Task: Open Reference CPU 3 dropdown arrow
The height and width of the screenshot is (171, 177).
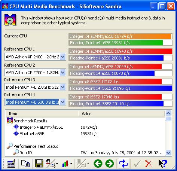Action: click(x=62, y=87)
